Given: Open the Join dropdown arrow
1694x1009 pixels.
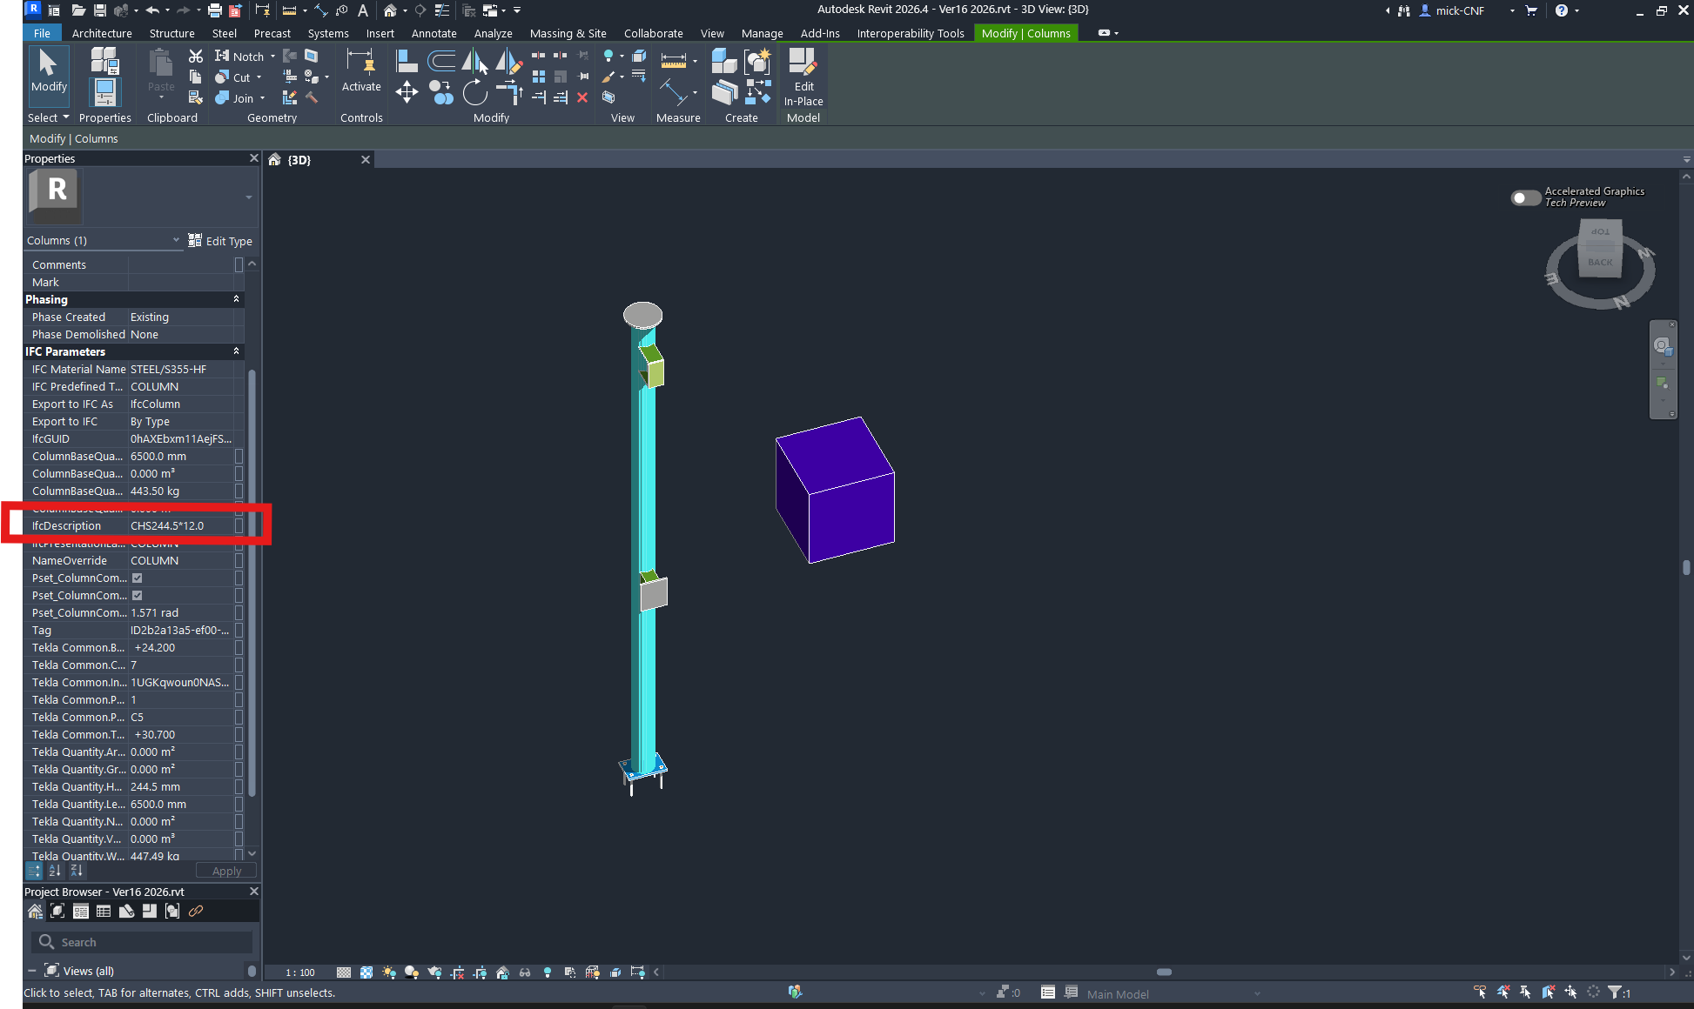Looking at the screenshot, I should point(262,98).
